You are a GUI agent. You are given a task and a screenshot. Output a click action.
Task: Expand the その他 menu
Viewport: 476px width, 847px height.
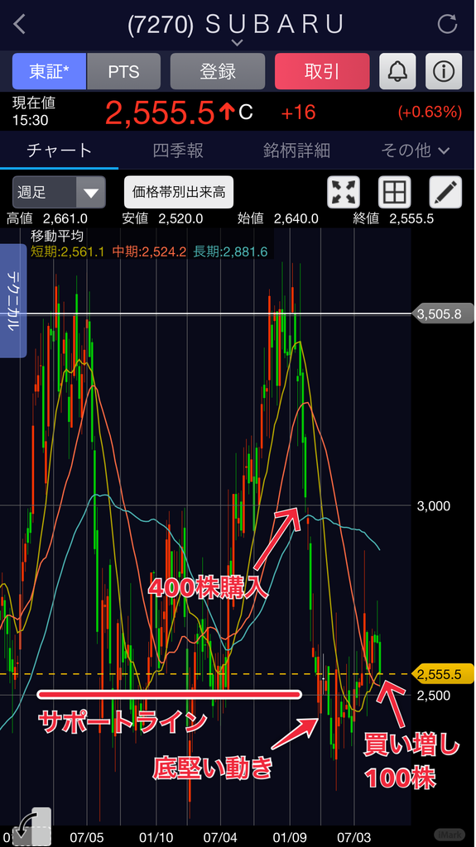coord(416,151)
